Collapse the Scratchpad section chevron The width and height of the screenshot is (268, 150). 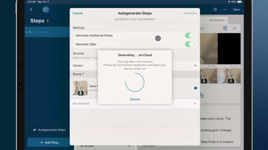coord(195,104)
